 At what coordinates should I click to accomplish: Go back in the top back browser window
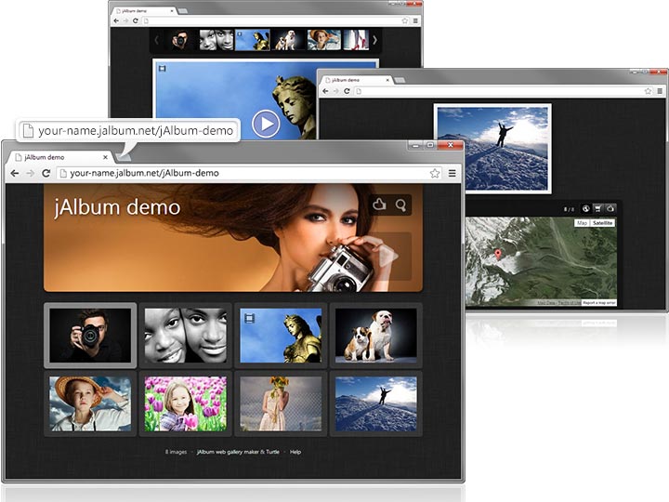coord(116,20)
